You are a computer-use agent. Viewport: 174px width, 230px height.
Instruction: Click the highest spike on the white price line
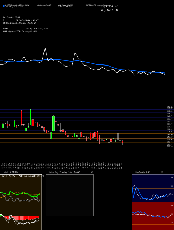click(x=45, y=48)
